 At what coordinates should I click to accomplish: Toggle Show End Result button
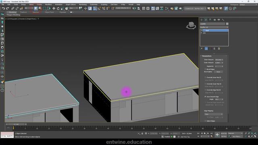[206, 49]
